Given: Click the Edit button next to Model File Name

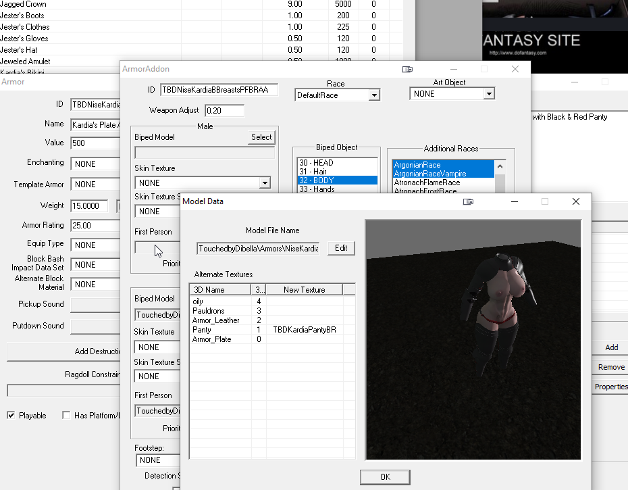Looking at the screenshot, I should [341, 248].
